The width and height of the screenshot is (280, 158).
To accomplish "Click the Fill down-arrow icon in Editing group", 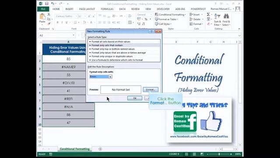I will [x=208, y=19].
